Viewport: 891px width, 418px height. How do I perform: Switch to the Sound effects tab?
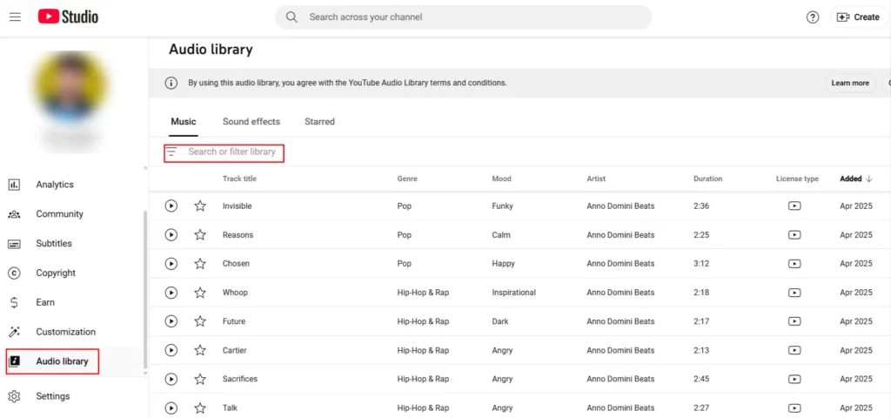(x=251, y=122)
